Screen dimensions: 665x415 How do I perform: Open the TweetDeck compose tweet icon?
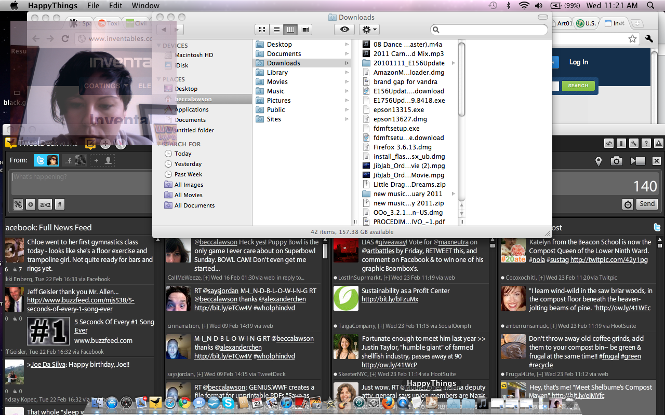[x=90, y=144]
